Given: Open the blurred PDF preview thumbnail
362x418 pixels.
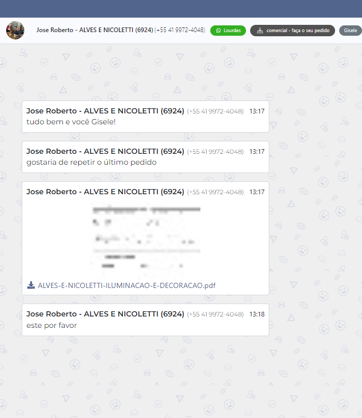Looking at the screenshot, I should (x=145, y=240).
